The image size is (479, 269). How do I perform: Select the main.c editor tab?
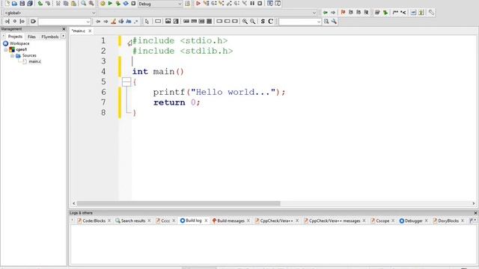pos(79,31)
